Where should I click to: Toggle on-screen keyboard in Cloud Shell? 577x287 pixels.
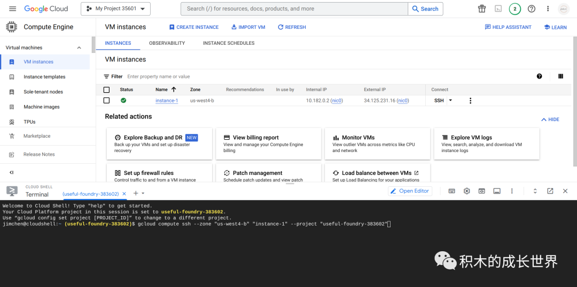(451, 191)
